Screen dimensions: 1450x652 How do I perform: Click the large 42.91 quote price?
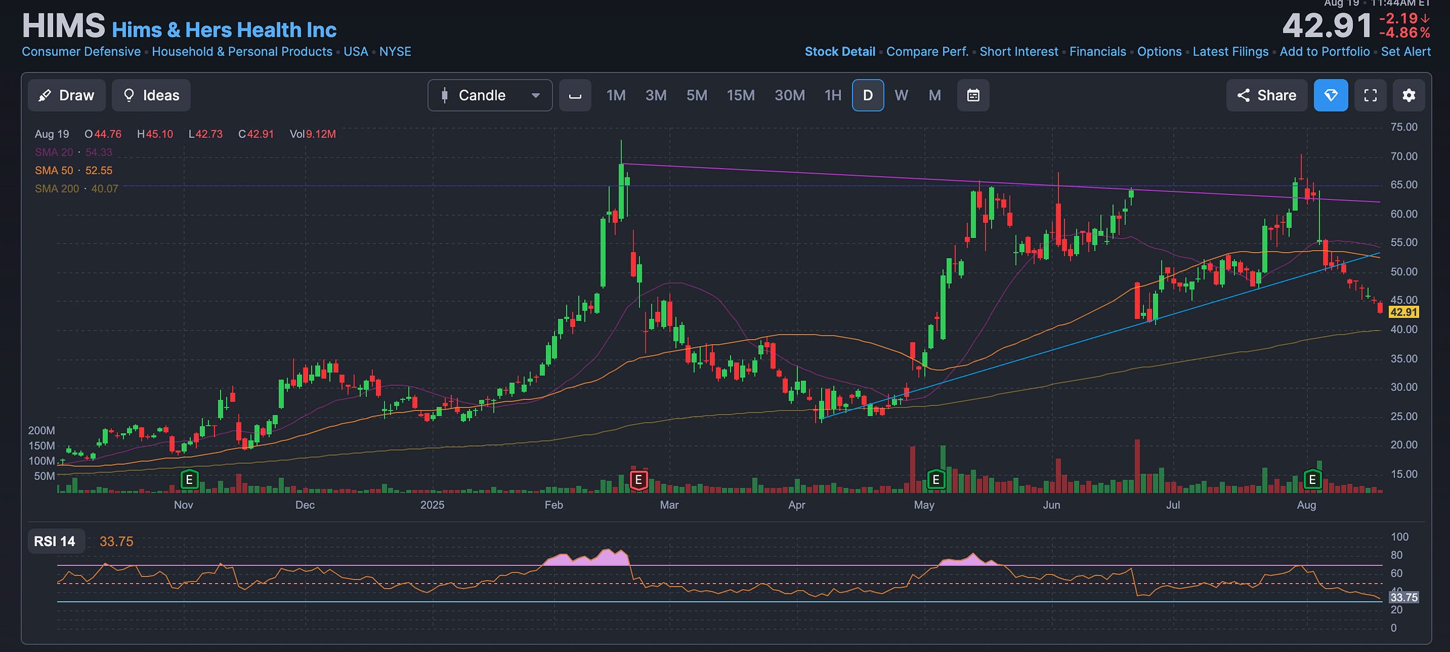tap(1327, 26)
